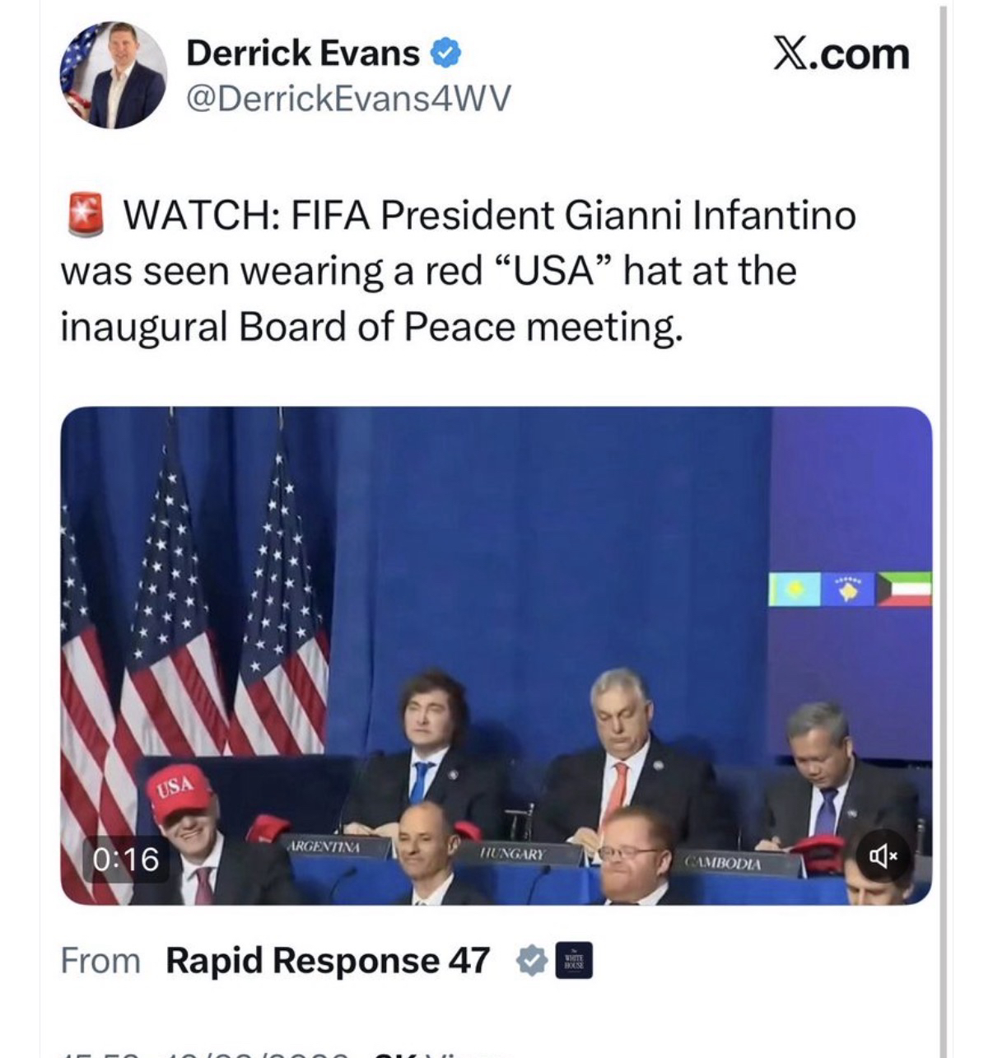
Task: Open Derrick Evans' profile picture
Action: tap(113, 75)
